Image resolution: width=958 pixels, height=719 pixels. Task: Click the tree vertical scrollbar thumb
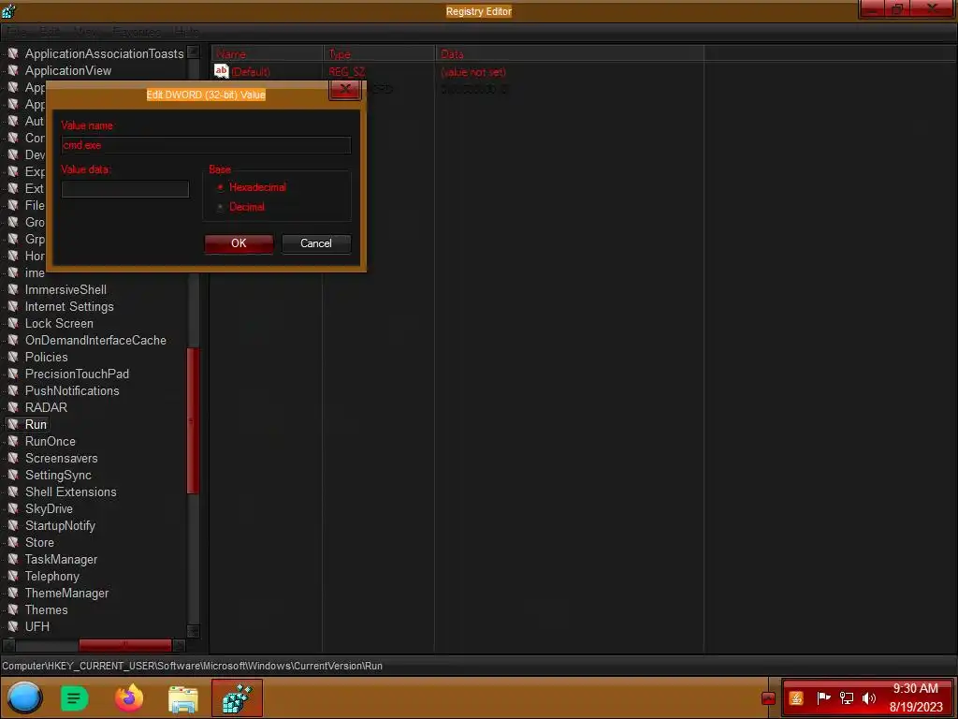pos(193,420)
